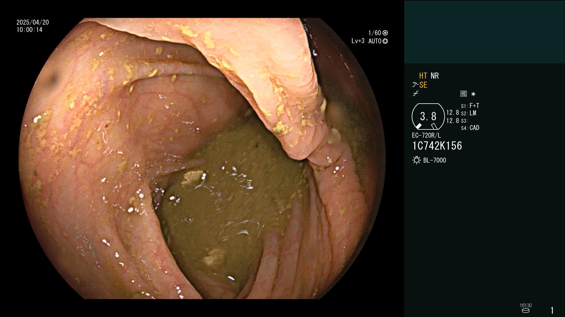Select the NR noise reduction indicator
The height and width of the screenshot is (317, 565).
click(435, 76)
